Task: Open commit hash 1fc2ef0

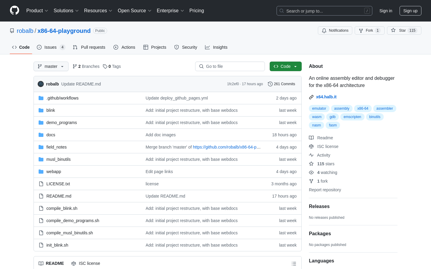Action: tap(233, 84)
